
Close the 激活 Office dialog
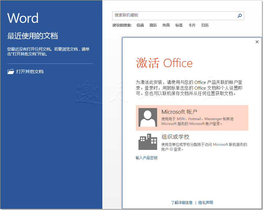coord(256,42)
